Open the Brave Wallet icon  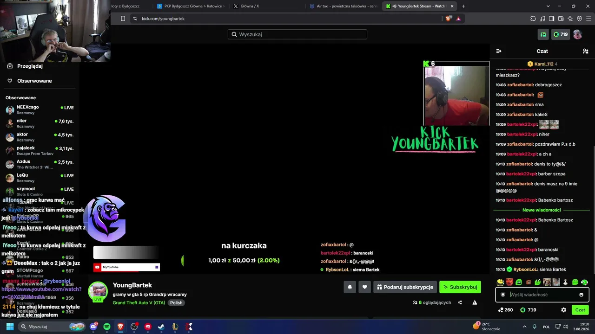pyautogui.click(x=561, y=19)
